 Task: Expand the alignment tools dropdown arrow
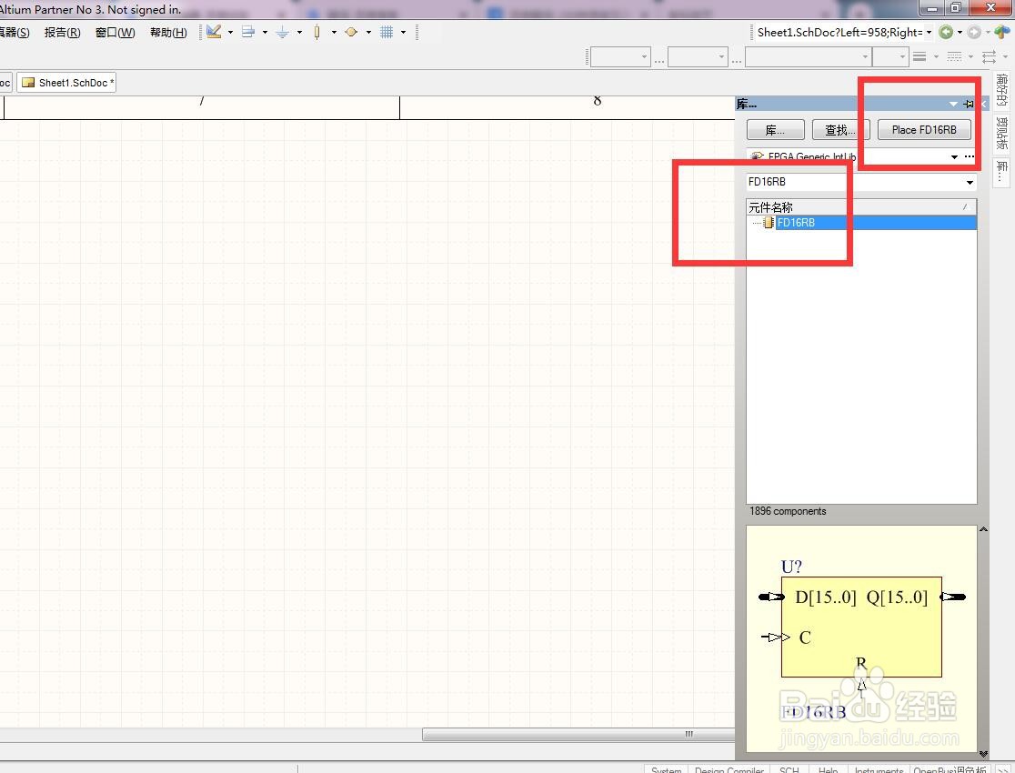[x=265, y=32]
